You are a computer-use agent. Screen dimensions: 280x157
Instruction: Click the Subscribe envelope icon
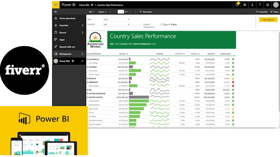(x=257, y=12)
